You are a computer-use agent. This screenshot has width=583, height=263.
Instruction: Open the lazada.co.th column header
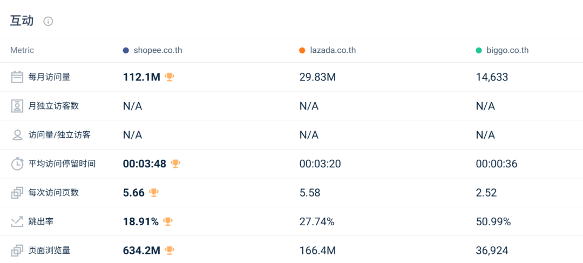click(333, 50)
